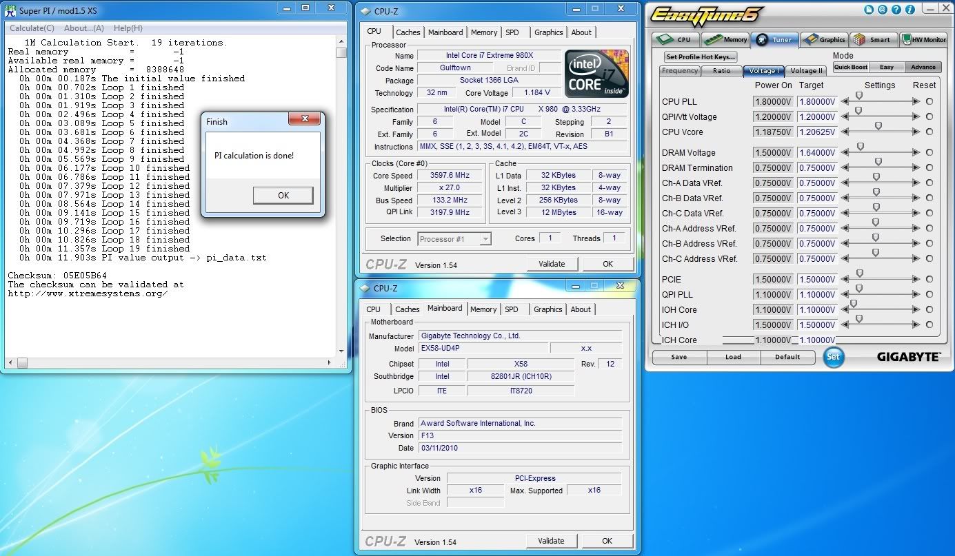Open the Smart tab in EasyTune6
The height and width of the screenshot is (556, 955).
tap(873, 39)
